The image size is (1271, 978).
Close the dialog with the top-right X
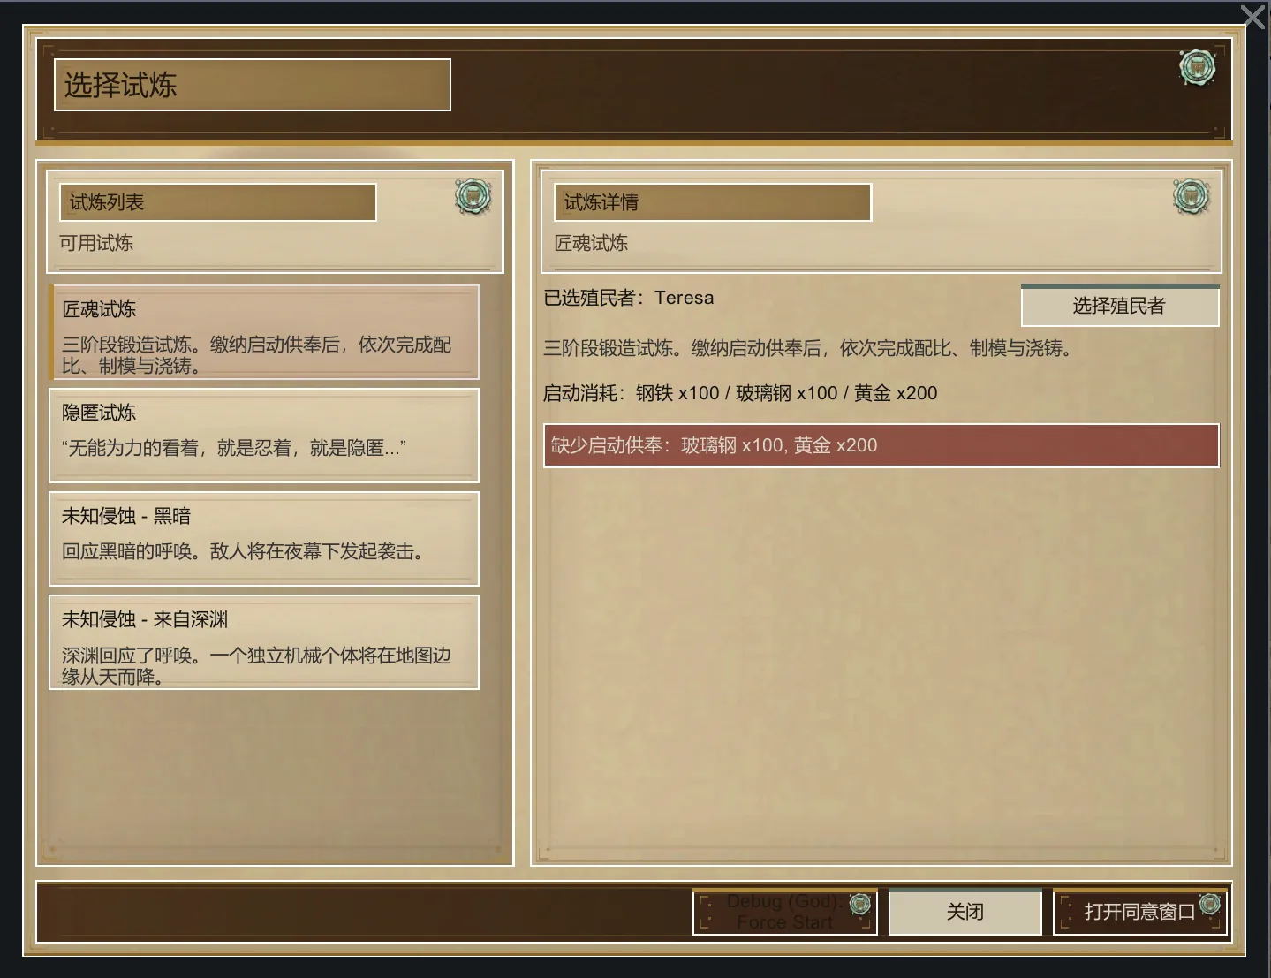click(1253, 17)
